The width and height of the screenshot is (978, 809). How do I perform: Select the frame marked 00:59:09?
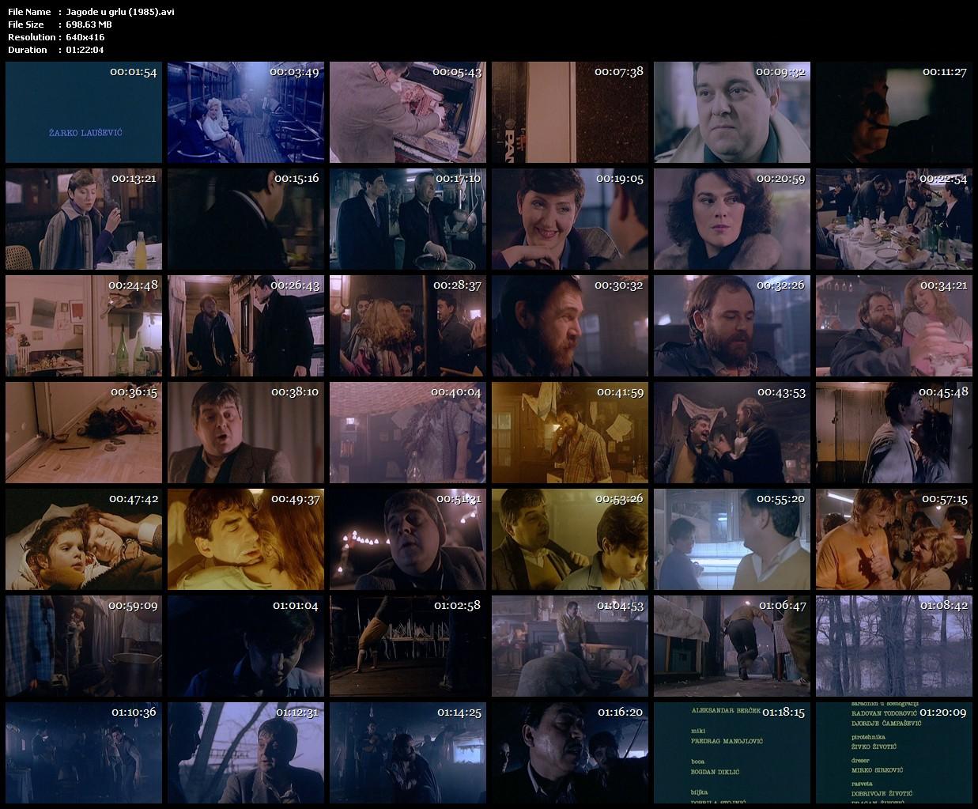(84, 646)
